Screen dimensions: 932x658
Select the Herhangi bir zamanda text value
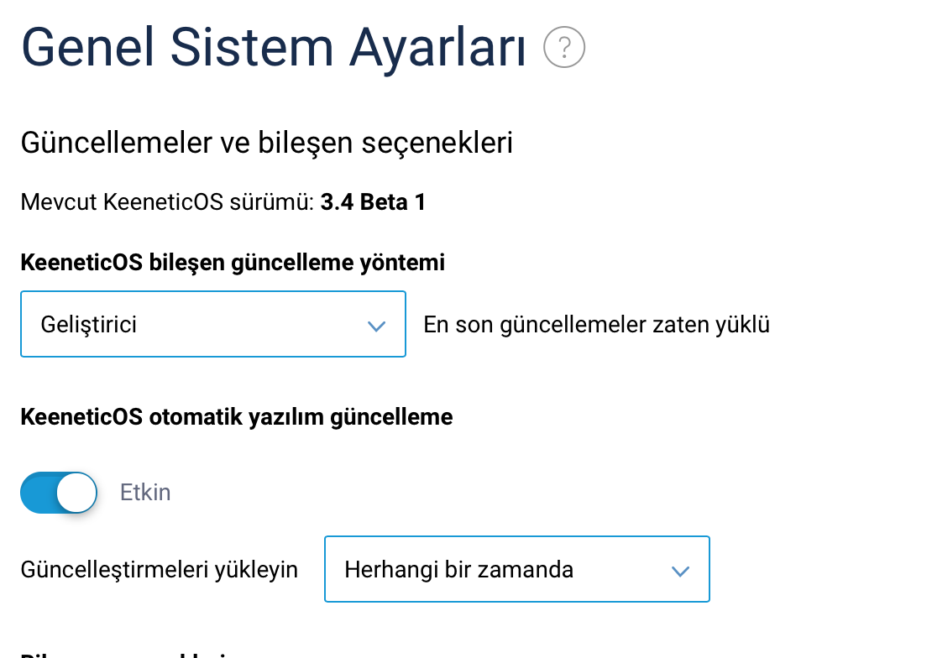(x=459, y=569)
